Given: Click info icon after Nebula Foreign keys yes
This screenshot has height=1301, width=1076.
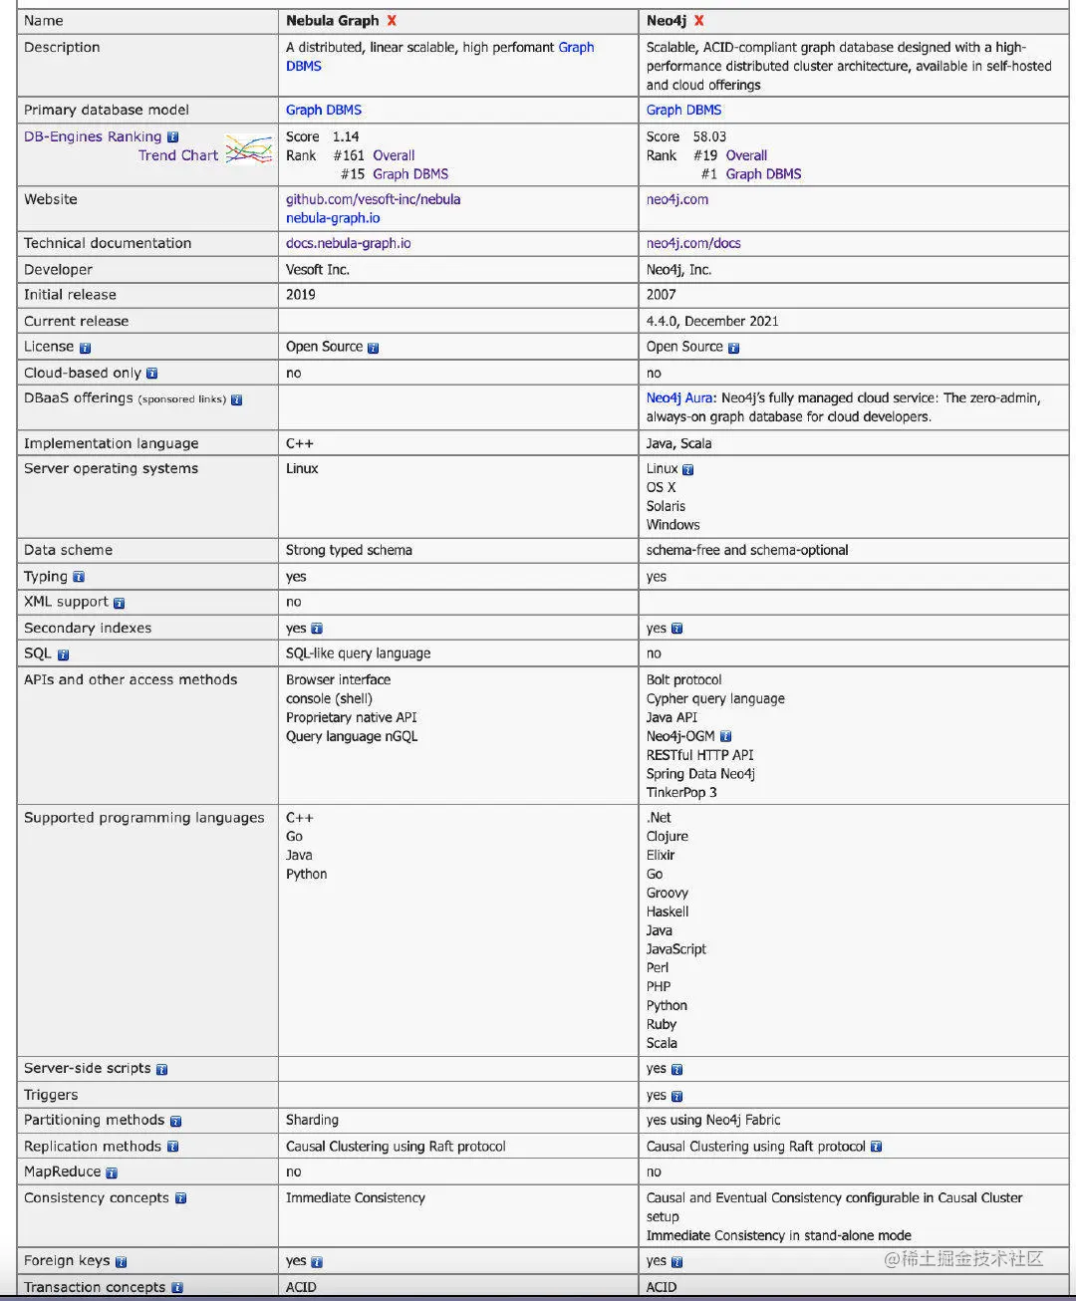Looking at the screenshot, I should [317, 1261].
